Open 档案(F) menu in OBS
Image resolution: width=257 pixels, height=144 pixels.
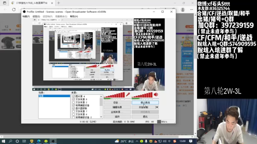click(26, 17)
